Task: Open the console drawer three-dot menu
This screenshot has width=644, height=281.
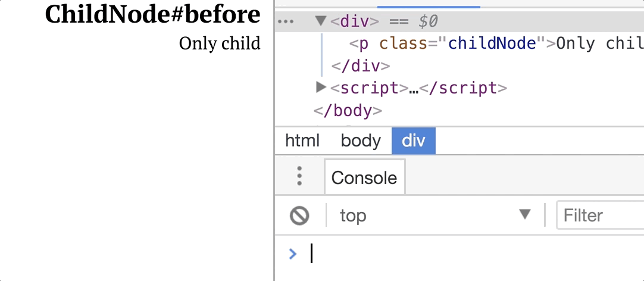Action: click(299, 176)
